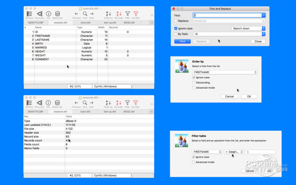
Task: Select LASTNAME row in structure table
Action: [89, 40]
